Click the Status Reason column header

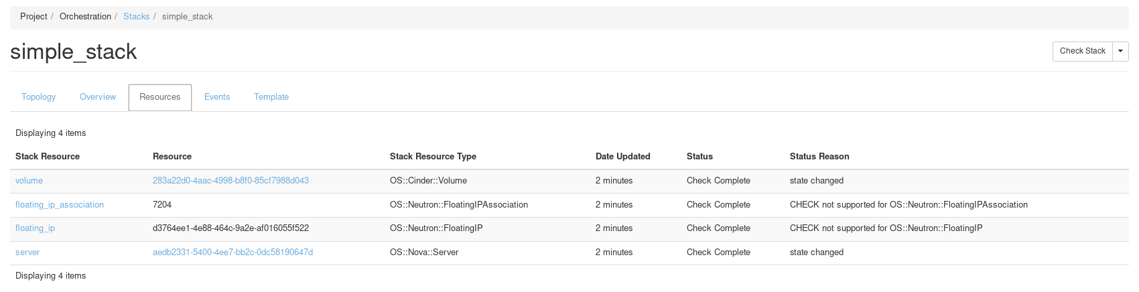819,157
